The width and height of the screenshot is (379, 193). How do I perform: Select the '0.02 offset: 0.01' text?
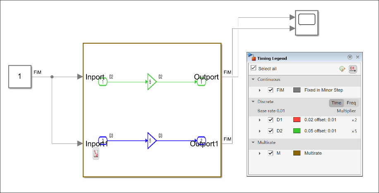pyautogui.click(x=320, y=120)
